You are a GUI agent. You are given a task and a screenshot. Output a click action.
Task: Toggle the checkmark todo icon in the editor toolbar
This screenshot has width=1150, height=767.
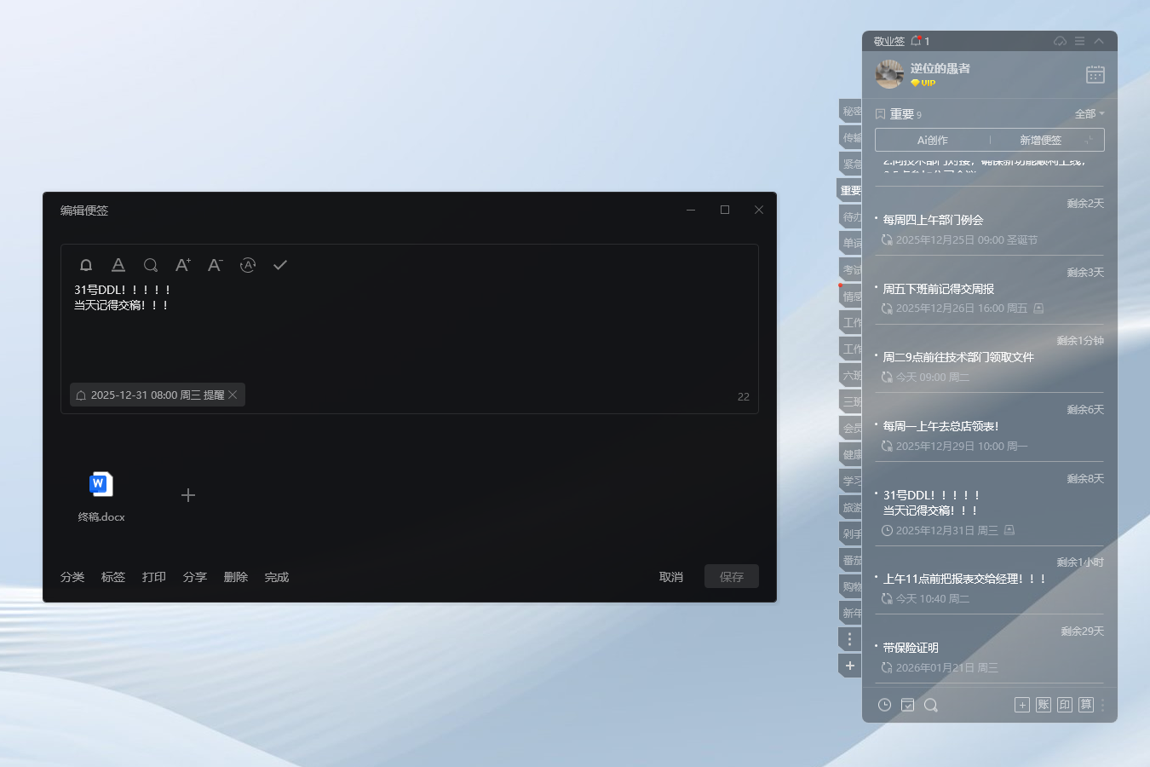pos(280,265)
